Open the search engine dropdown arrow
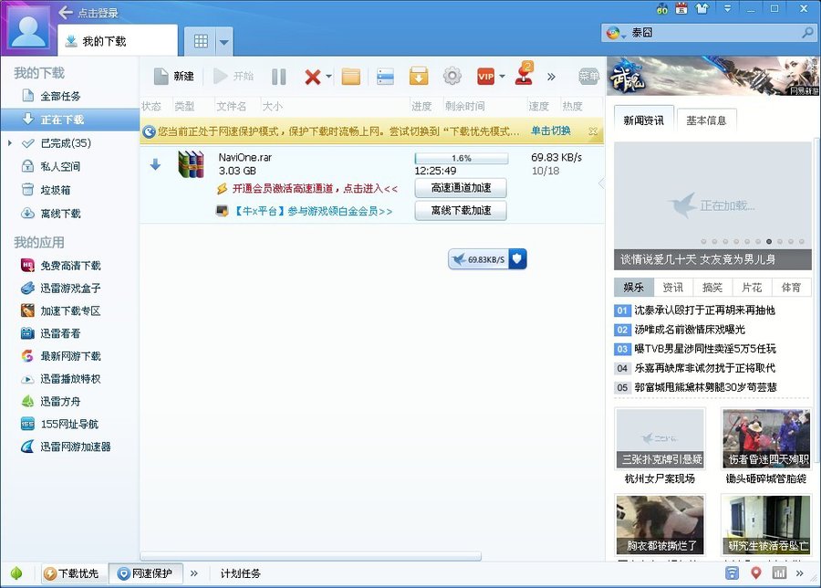Viewport: 821px width, 588px height. point(624,35)
